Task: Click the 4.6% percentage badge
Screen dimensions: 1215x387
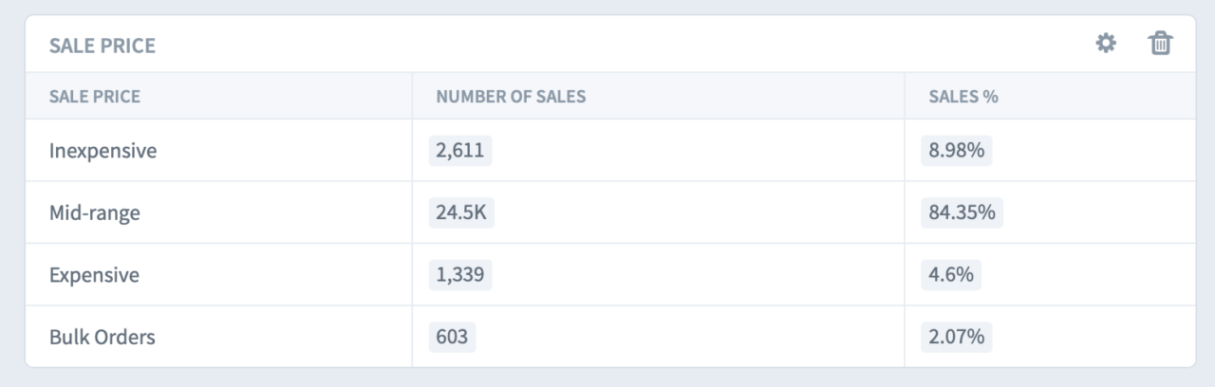Action: coord(951,275)
